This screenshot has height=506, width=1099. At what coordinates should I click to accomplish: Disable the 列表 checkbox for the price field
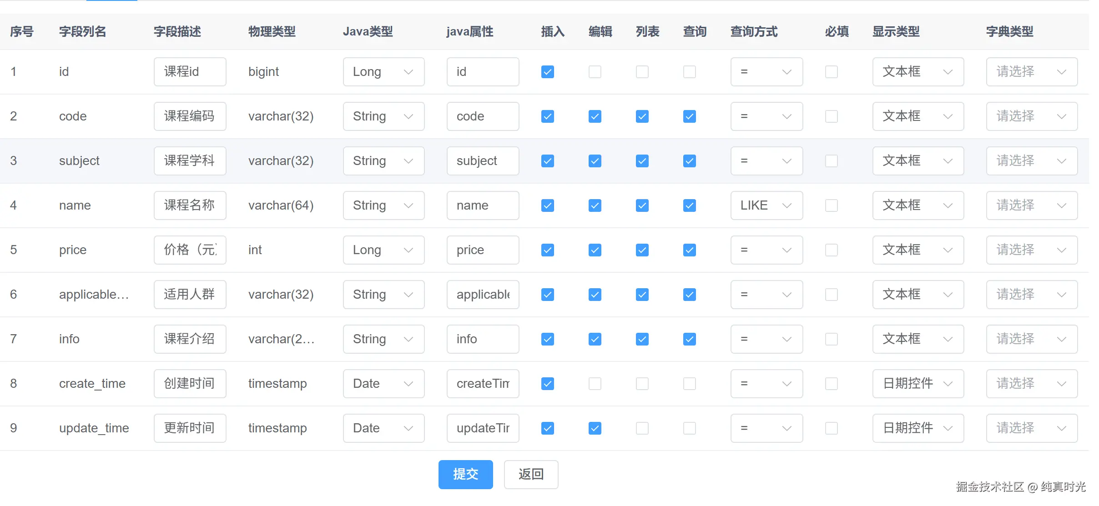pos(642,250)
